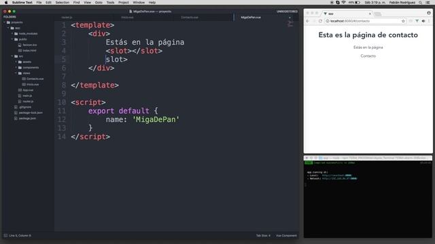The image size is (435, 244).
Task: Click 'Esta es la página de contacto' heading
Action: pos(368,35)
